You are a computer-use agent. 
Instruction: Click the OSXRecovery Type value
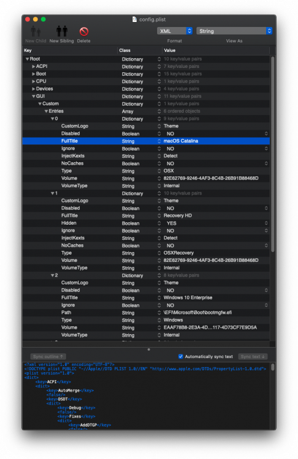[x=178, y=253]
